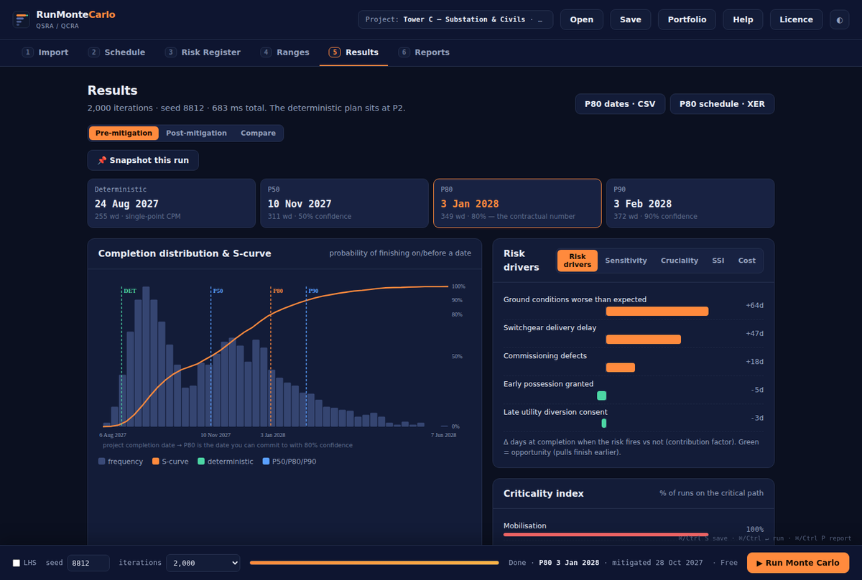Select the Results tab

[353, 52]
